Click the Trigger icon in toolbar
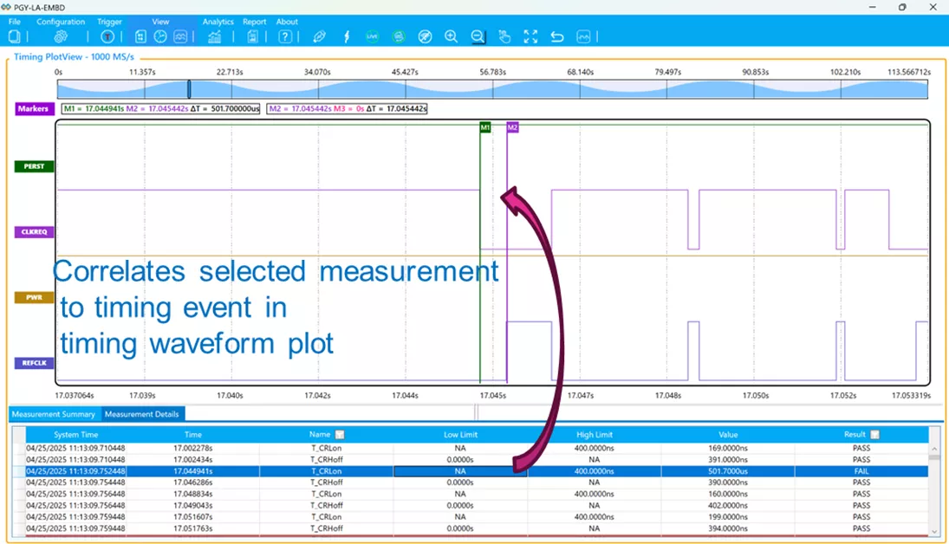 [107, 36]
